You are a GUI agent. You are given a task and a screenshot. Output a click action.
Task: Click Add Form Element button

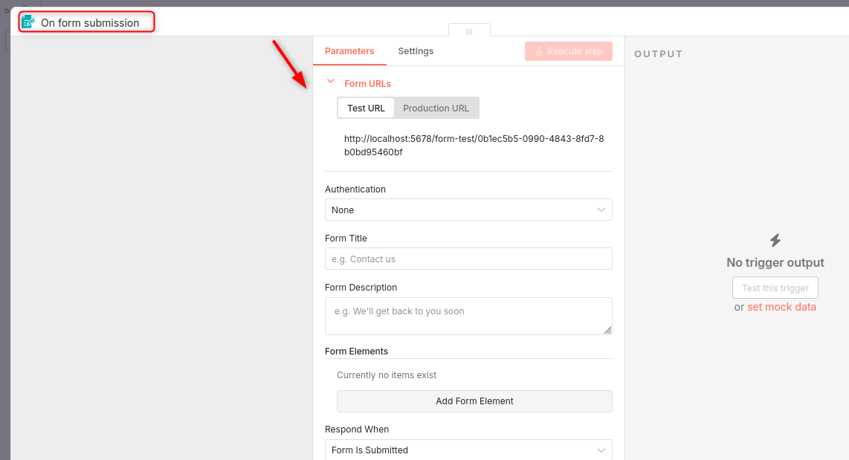474,401
